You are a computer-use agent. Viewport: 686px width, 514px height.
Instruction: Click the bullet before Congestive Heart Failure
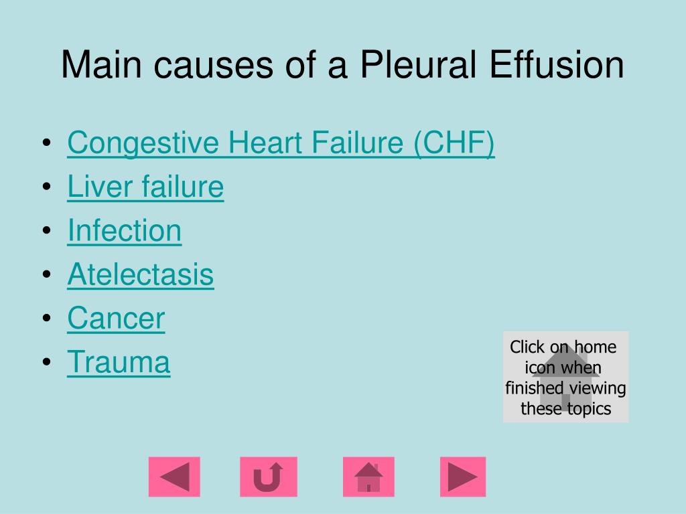tap(47, 143)
